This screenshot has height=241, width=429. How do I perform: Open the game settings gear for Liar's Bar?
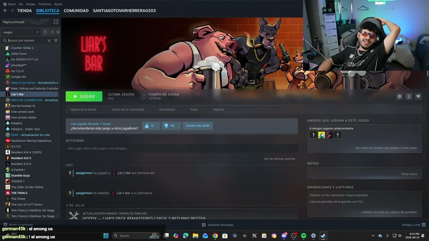click(399, 96)
